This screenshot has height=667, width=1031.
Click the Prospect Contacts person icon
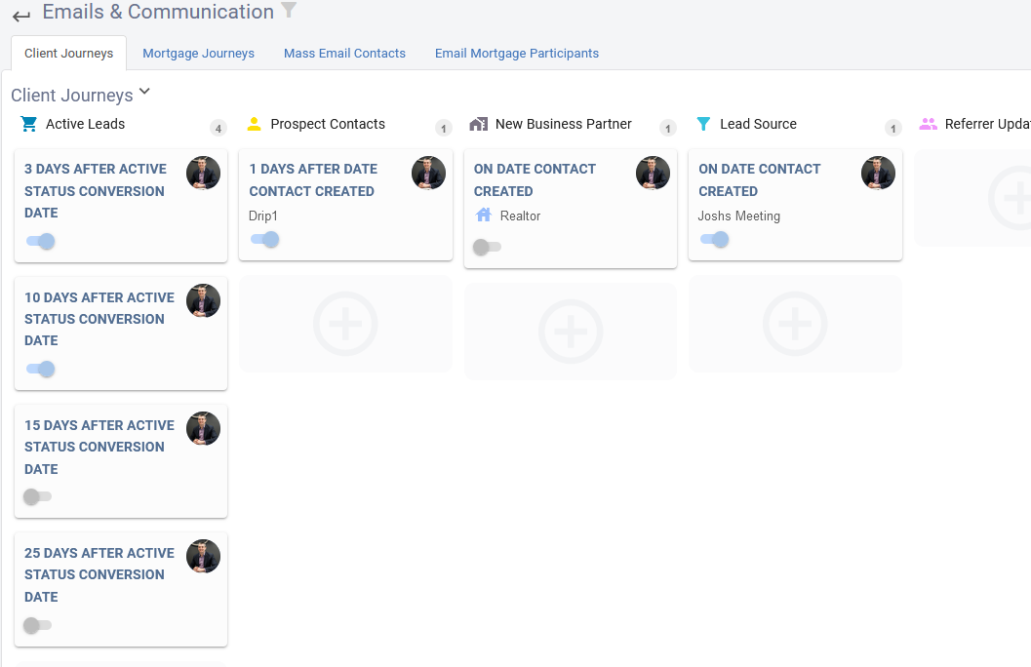click(x=255, y=124)
